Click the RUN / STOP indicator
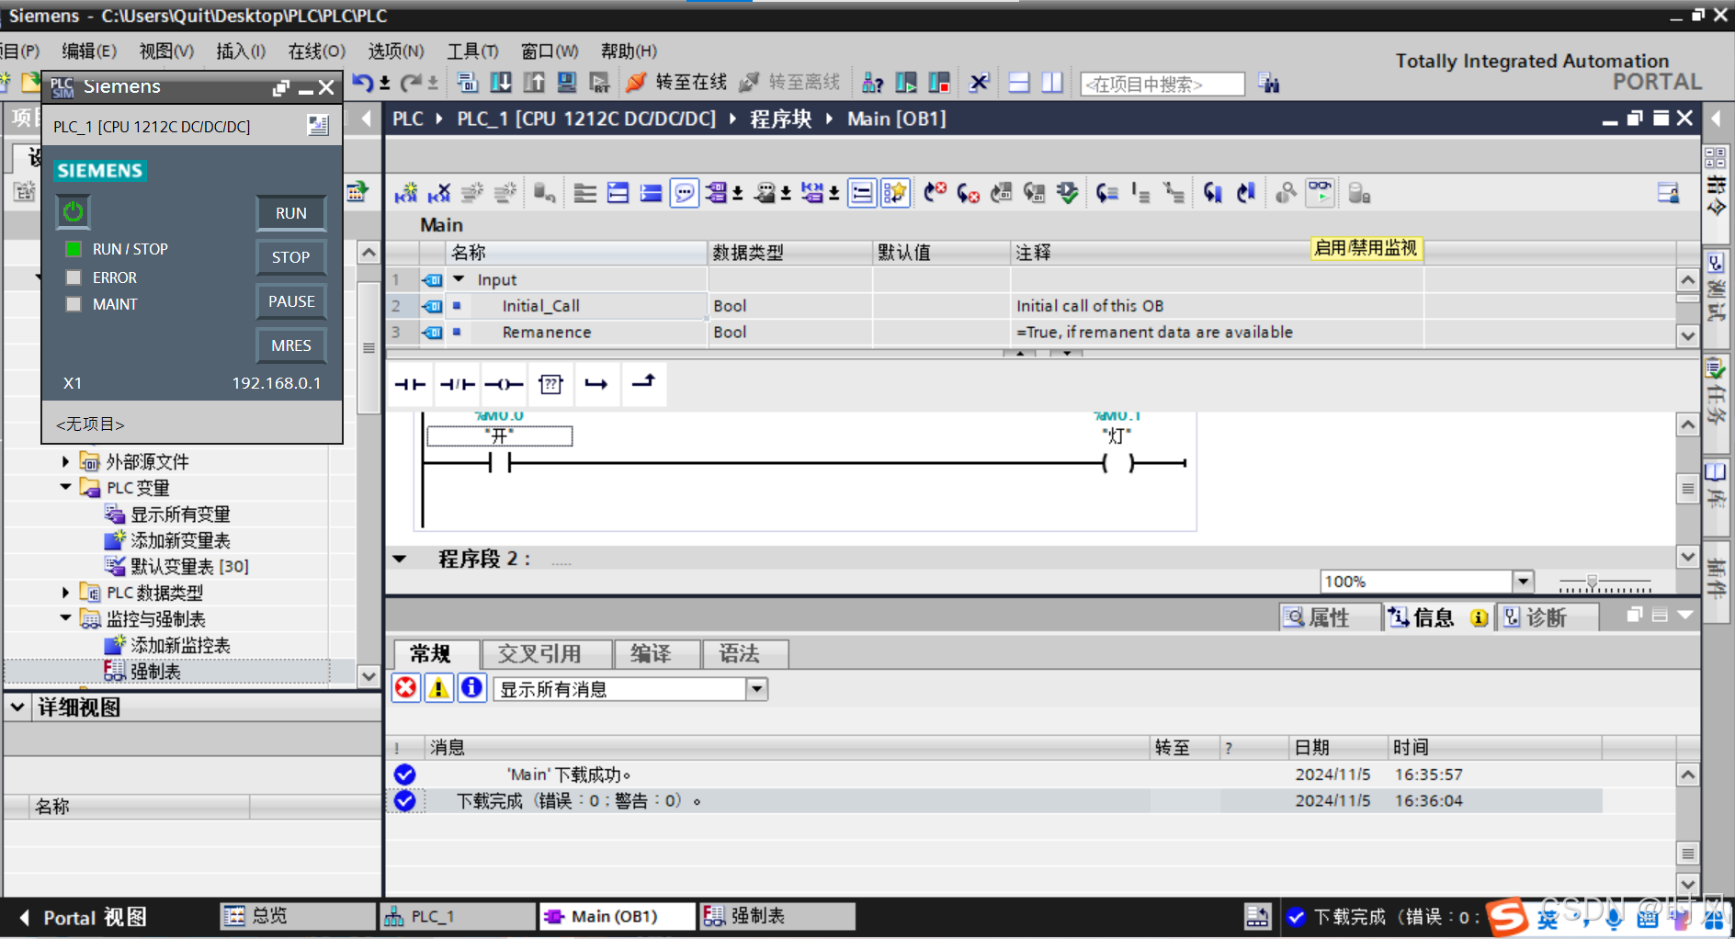The image size is (1735, 939). coord(74,249)
